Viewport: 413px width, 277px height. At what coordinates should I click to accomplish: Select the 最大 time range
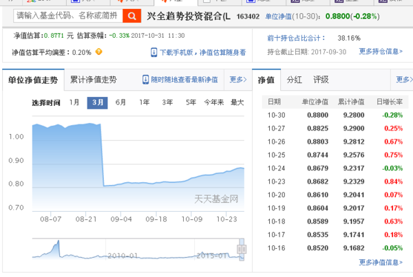(237, 102)
